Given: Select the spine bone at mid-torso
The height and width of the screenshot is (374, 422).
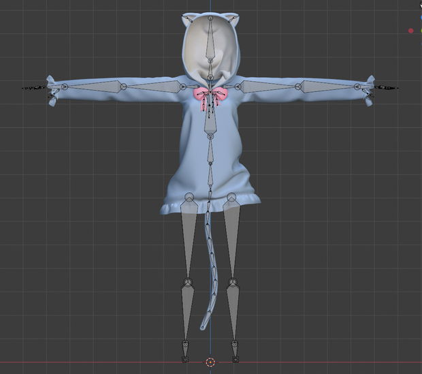Looking at the screenshot, I should [210, 151].
